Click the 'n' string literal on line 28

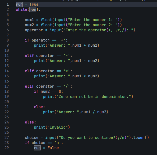coord(58,143)
